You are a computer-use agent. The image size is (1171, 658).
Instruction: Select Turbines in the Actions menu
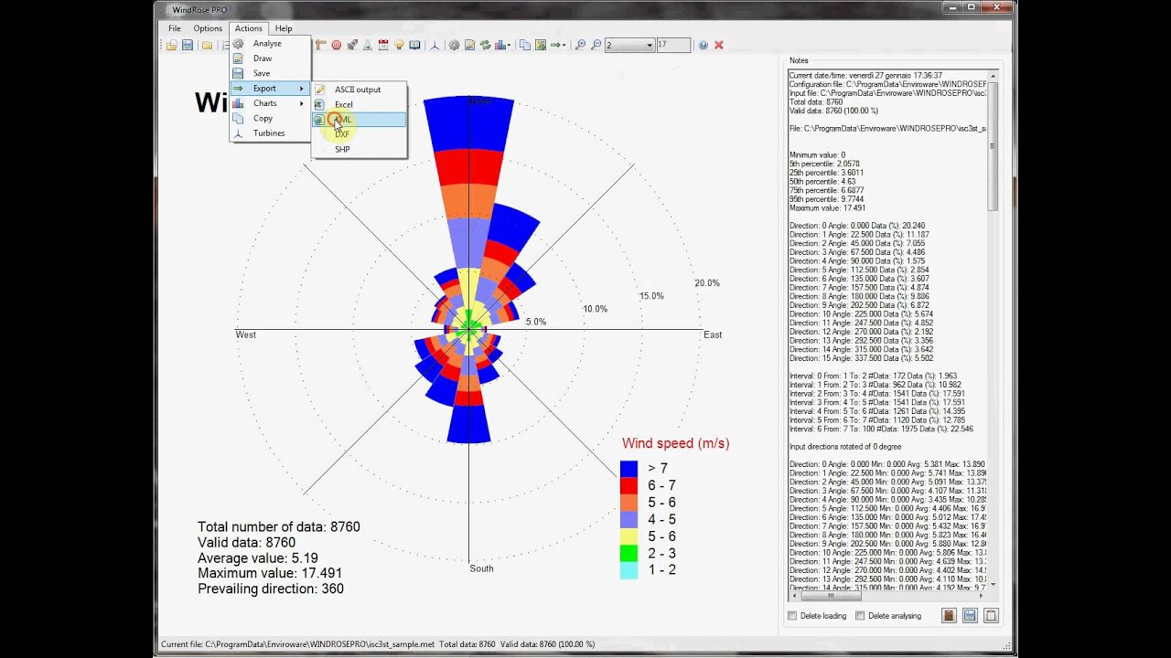coord(270,133)
